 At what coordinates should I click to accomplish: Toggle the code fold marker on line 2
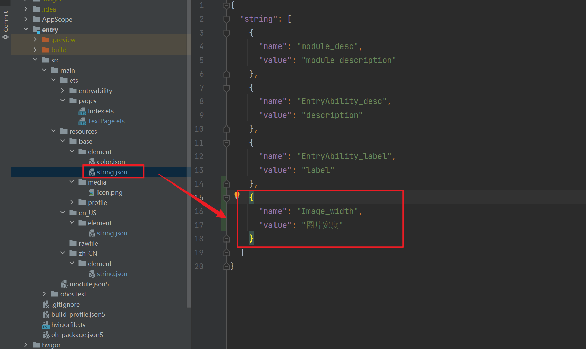[x=227, y=19]
